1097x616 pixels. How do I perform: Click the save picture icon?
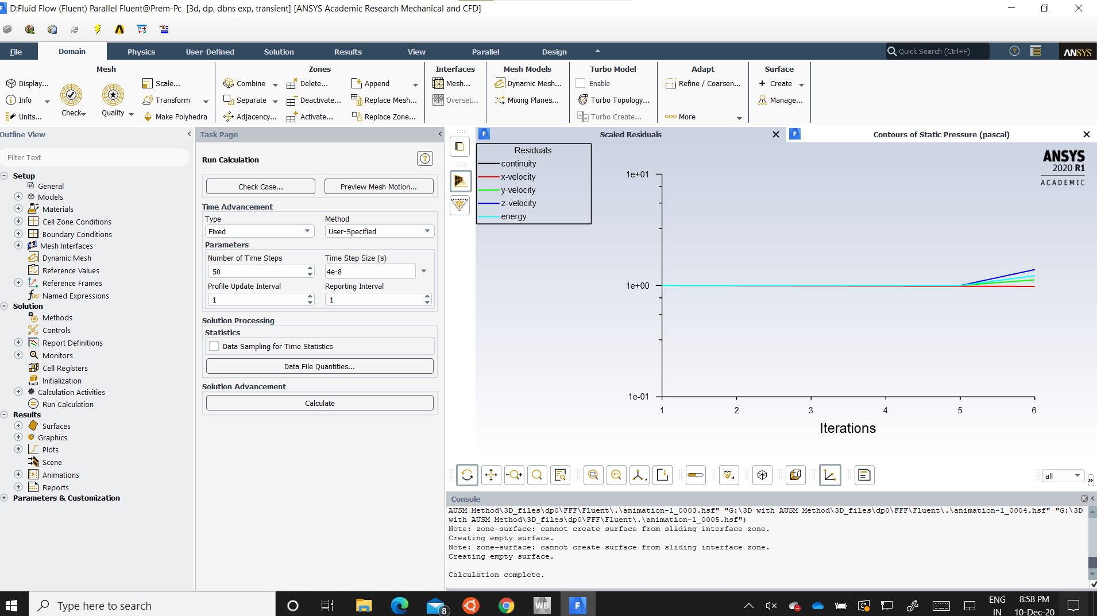pyautogui.click(x=662, y=475)
